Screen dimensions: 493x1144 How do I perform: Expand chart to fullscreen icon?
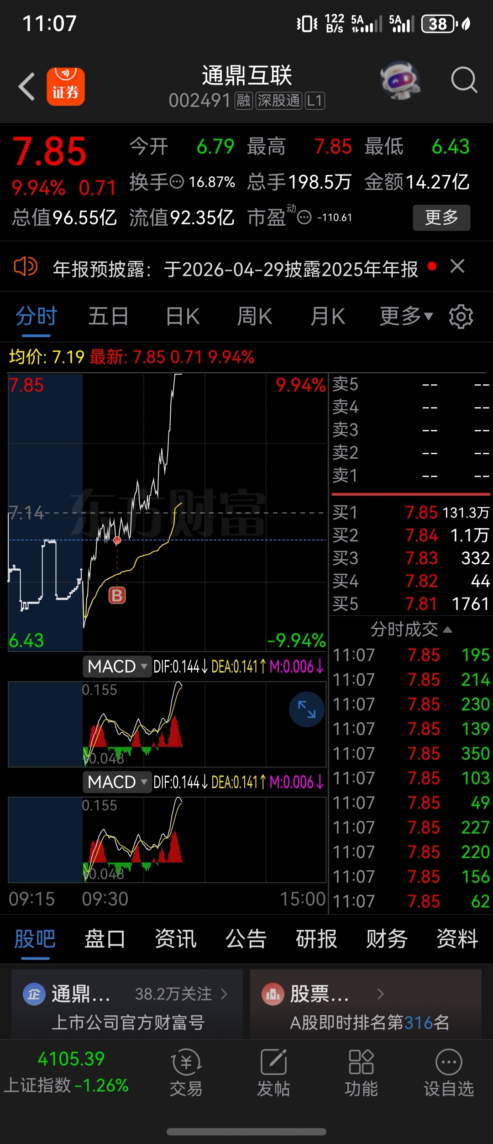pos(307,710)
